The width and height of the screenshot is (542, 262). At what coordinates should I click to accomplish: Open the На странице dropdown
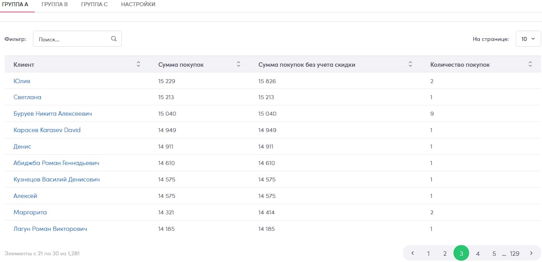(528, 39)
